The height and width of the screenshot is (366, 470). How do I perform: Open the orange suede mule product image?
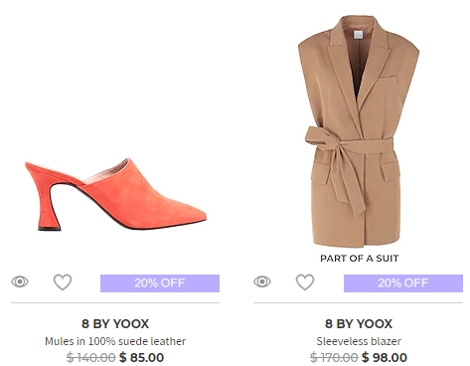click(x=116, y=194)
